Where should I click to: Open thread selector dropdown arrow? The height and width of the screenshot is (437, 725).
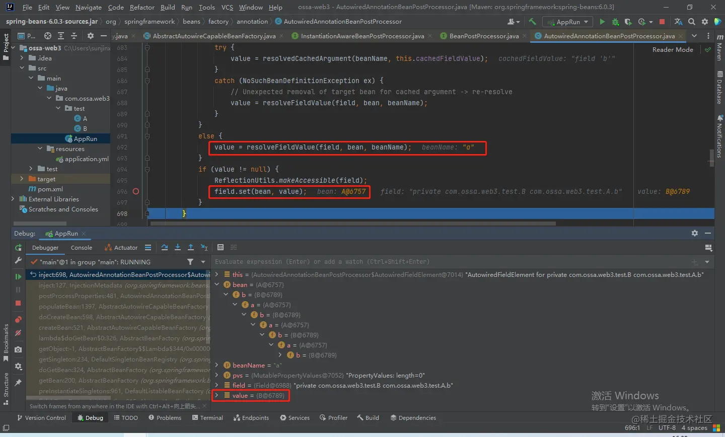pos(203,262)
